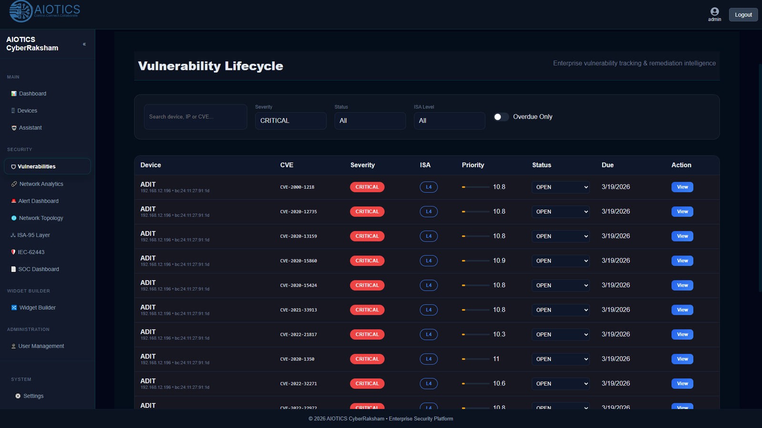Viewport: 762px width, 428px height.
Task: Click the Alert Dashboard siren icon
Action: pos(14,201)
